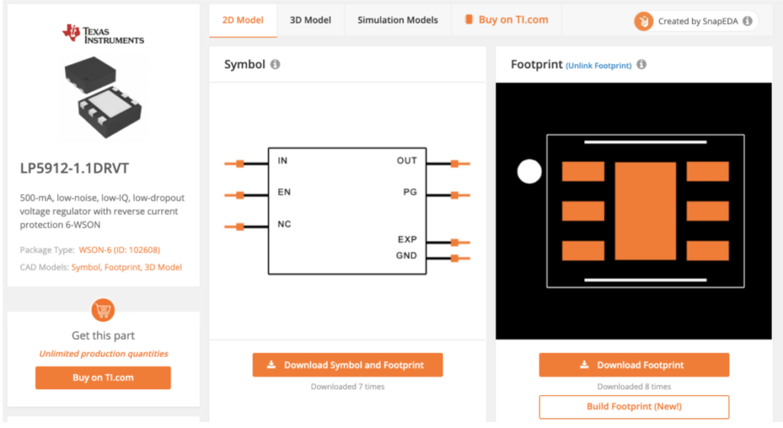Follow the 3D Model CAD models link

tap(164, 267)
